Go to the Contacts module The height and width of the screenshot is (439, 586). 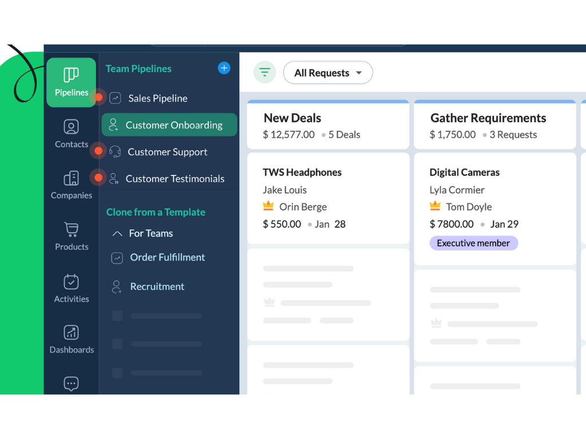click(71, 134)
